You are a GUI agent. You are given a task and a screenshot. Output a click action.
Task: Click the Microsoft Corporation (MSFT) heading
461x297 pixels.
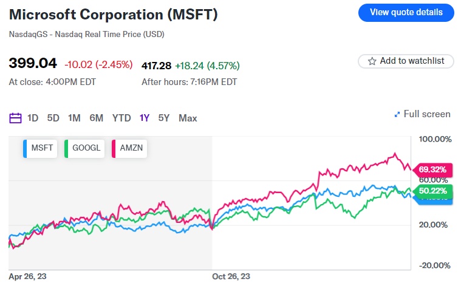(113, 13)
